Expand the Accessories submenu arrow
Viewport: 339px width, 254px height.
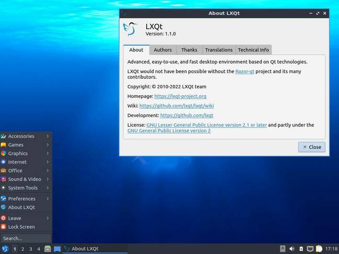(48, 136)
